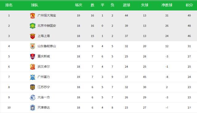Click the Tianjin Teda 天津泰达 crest
197x113 pixels.
click(x=33, y=107)
